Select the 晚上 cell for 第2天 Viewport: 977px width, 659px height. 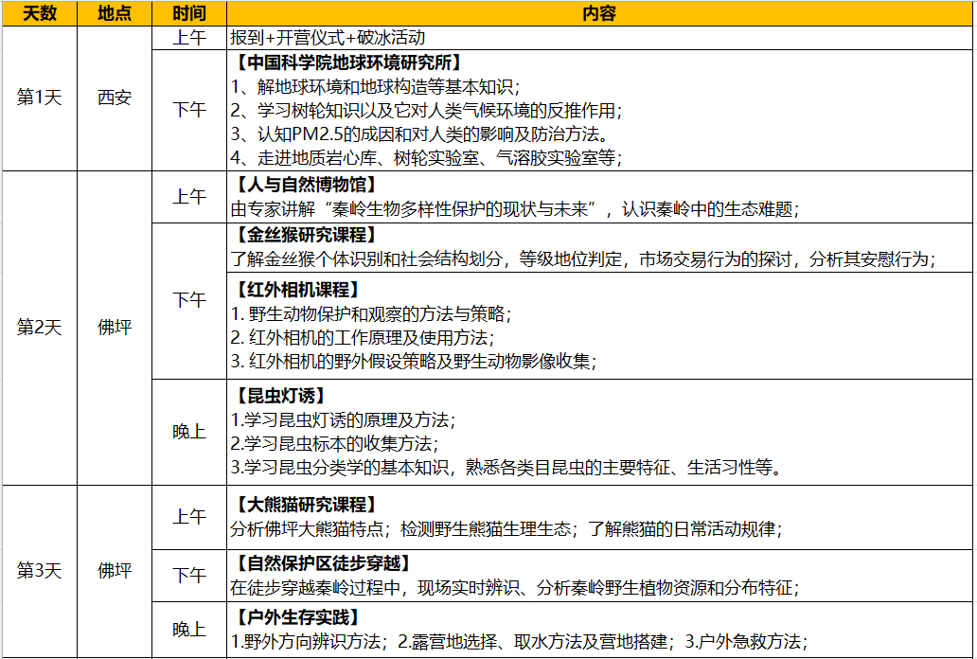189,431
